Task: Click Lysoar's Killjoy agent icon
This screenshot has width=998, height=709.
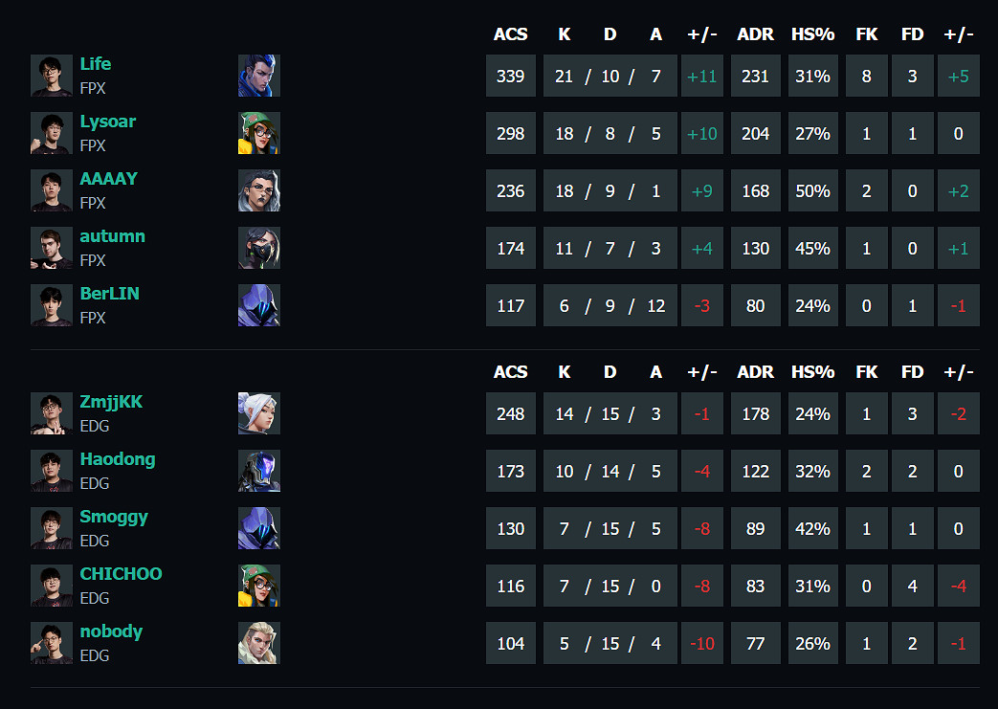Action: (258, 133)
